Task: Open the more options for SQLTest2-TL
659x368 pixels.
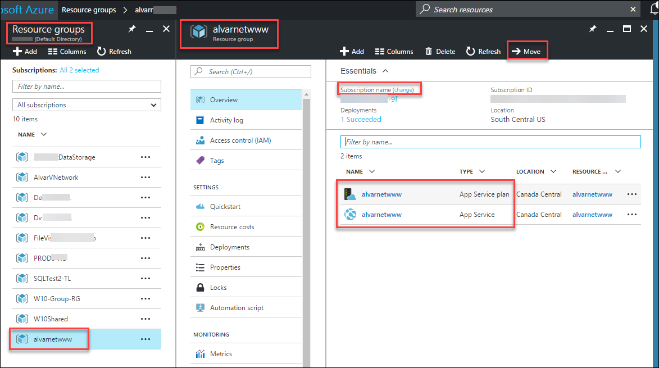Action: 146,279
